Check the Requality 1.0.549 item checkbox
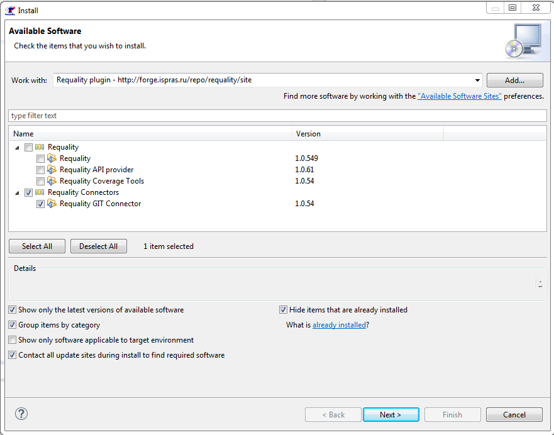This screenshot has width=554, height=435. click(41, 158)
